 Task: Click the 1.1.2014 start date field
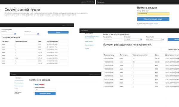[x=132, y=40]
